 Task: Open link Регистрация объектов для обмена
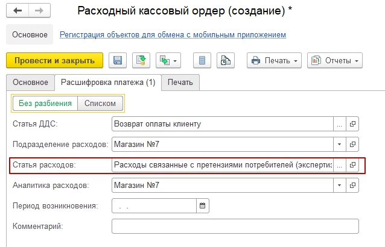173,35
